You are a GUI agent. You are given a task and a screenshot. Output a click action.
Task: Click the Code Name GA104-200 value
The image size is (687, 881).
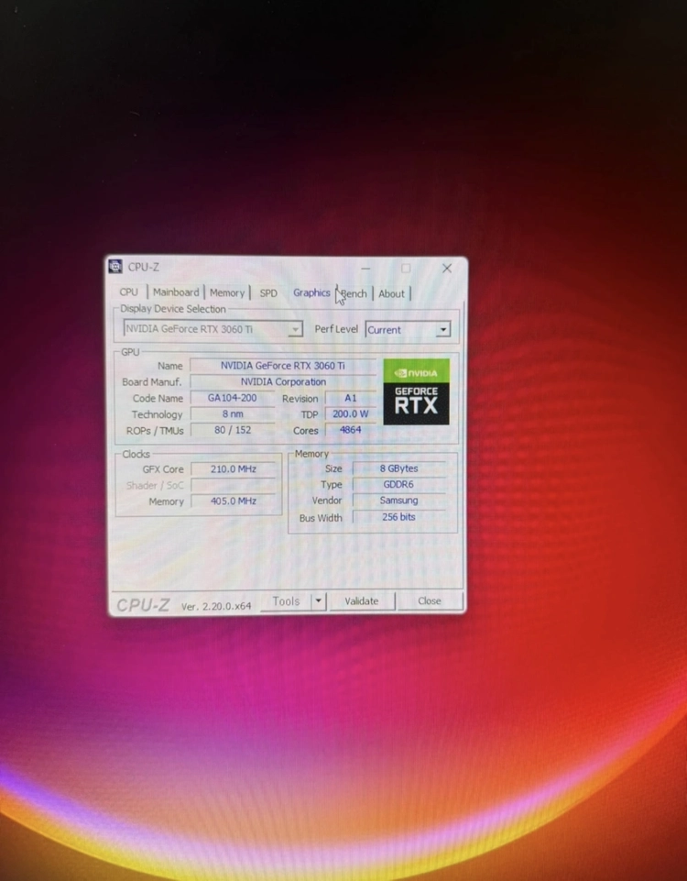(233, 398)
